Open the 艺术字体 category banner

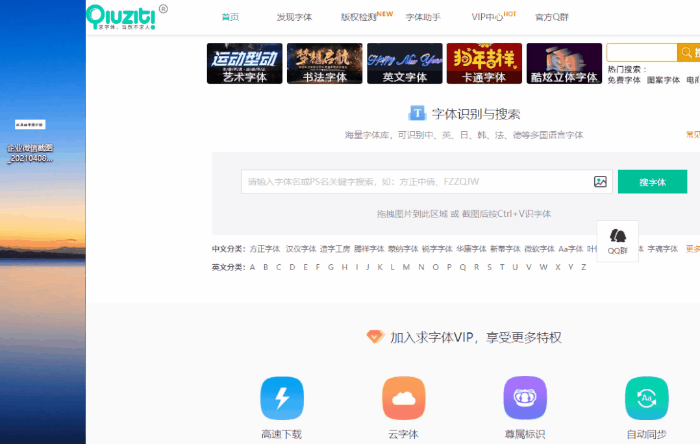coord(245,64)
